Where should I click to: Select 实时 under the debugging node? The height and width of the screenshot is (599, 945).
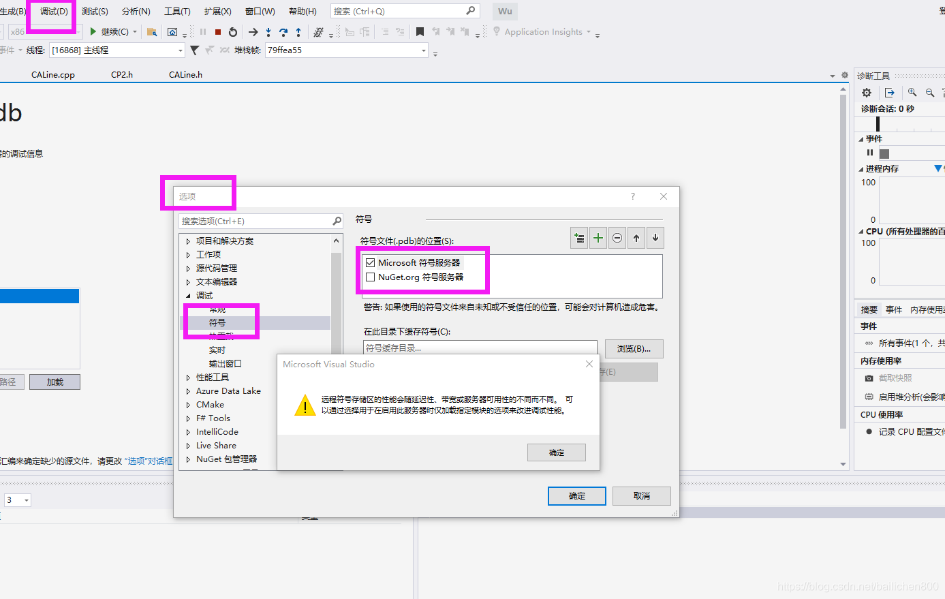click(x=217, y=350)
